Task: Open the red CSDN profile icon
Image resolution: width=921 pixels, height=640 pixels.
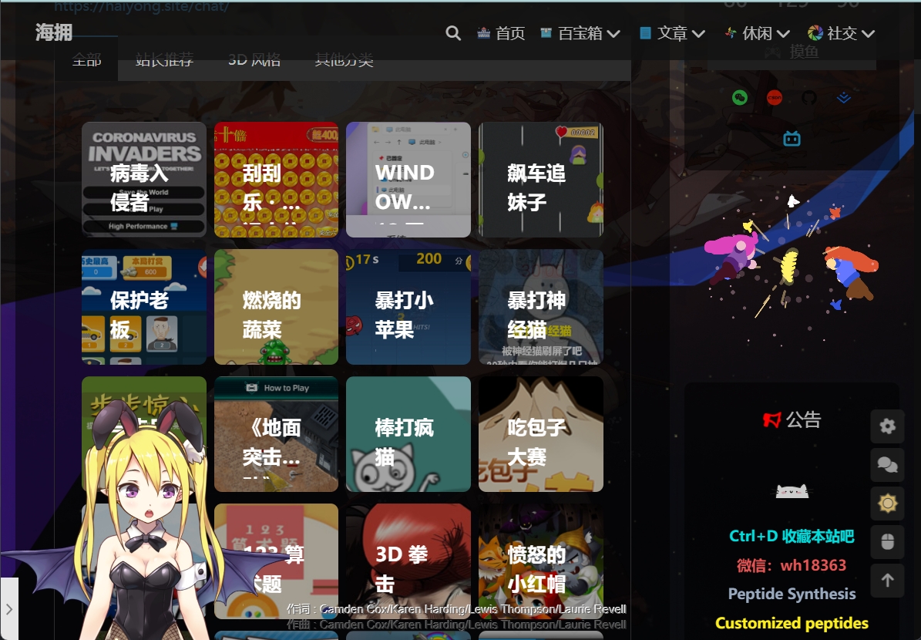Action: (x=775, y=98)
